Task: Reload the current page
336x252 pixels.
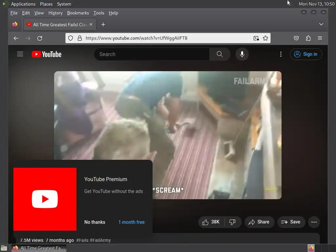Action: coord(40,38)
